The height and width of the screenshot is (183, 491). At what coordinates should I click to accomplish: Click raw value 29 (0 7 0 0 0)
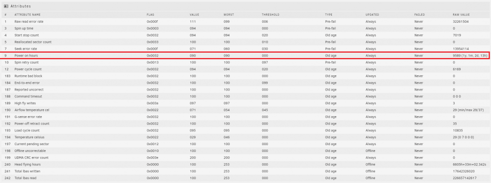[463, 137]
